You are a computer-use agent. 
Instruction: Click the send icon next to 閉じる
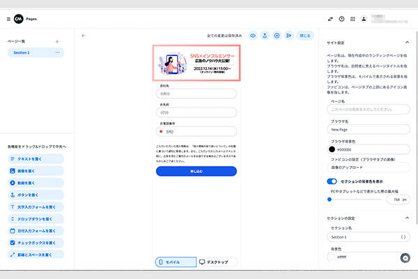click(288, 35)
